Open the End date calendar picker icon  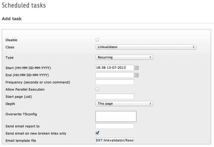coord(137,75)
